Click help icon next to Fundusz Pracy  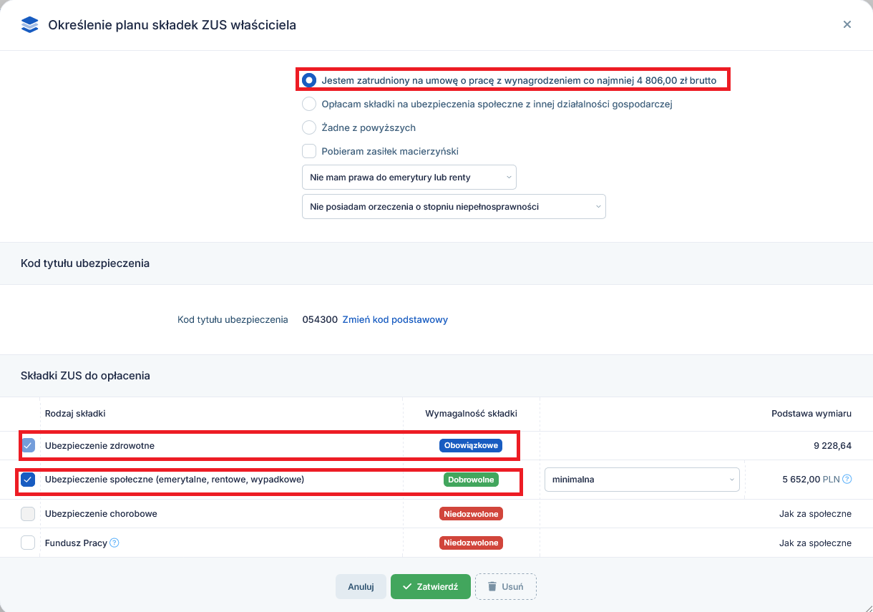pyautogui.click(x=114, y=543)
